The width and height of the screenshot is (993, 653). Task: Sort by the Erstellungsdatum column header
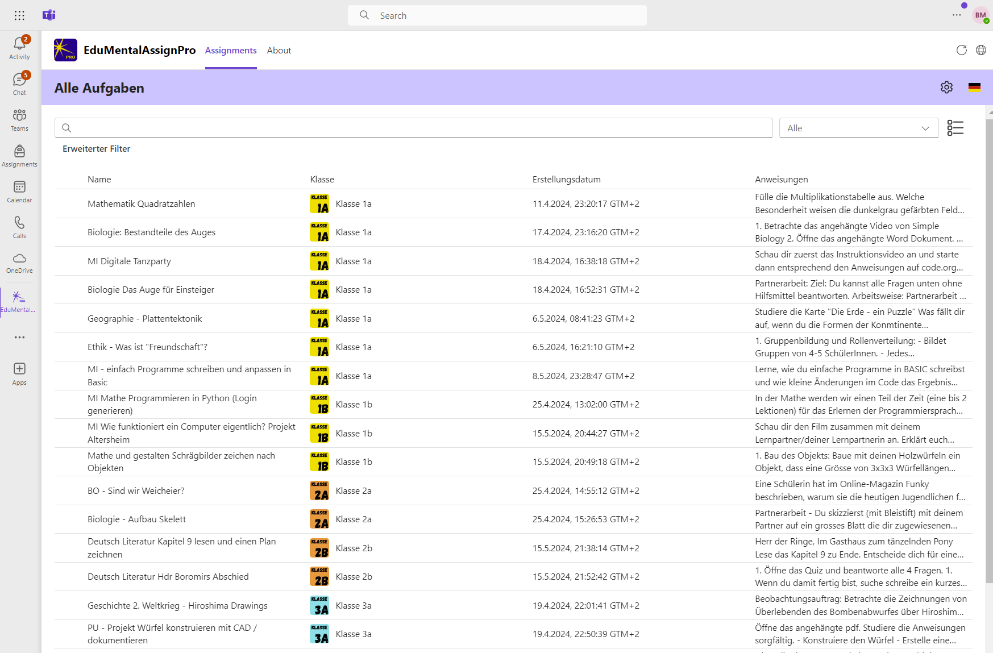(x=566, y=179)
